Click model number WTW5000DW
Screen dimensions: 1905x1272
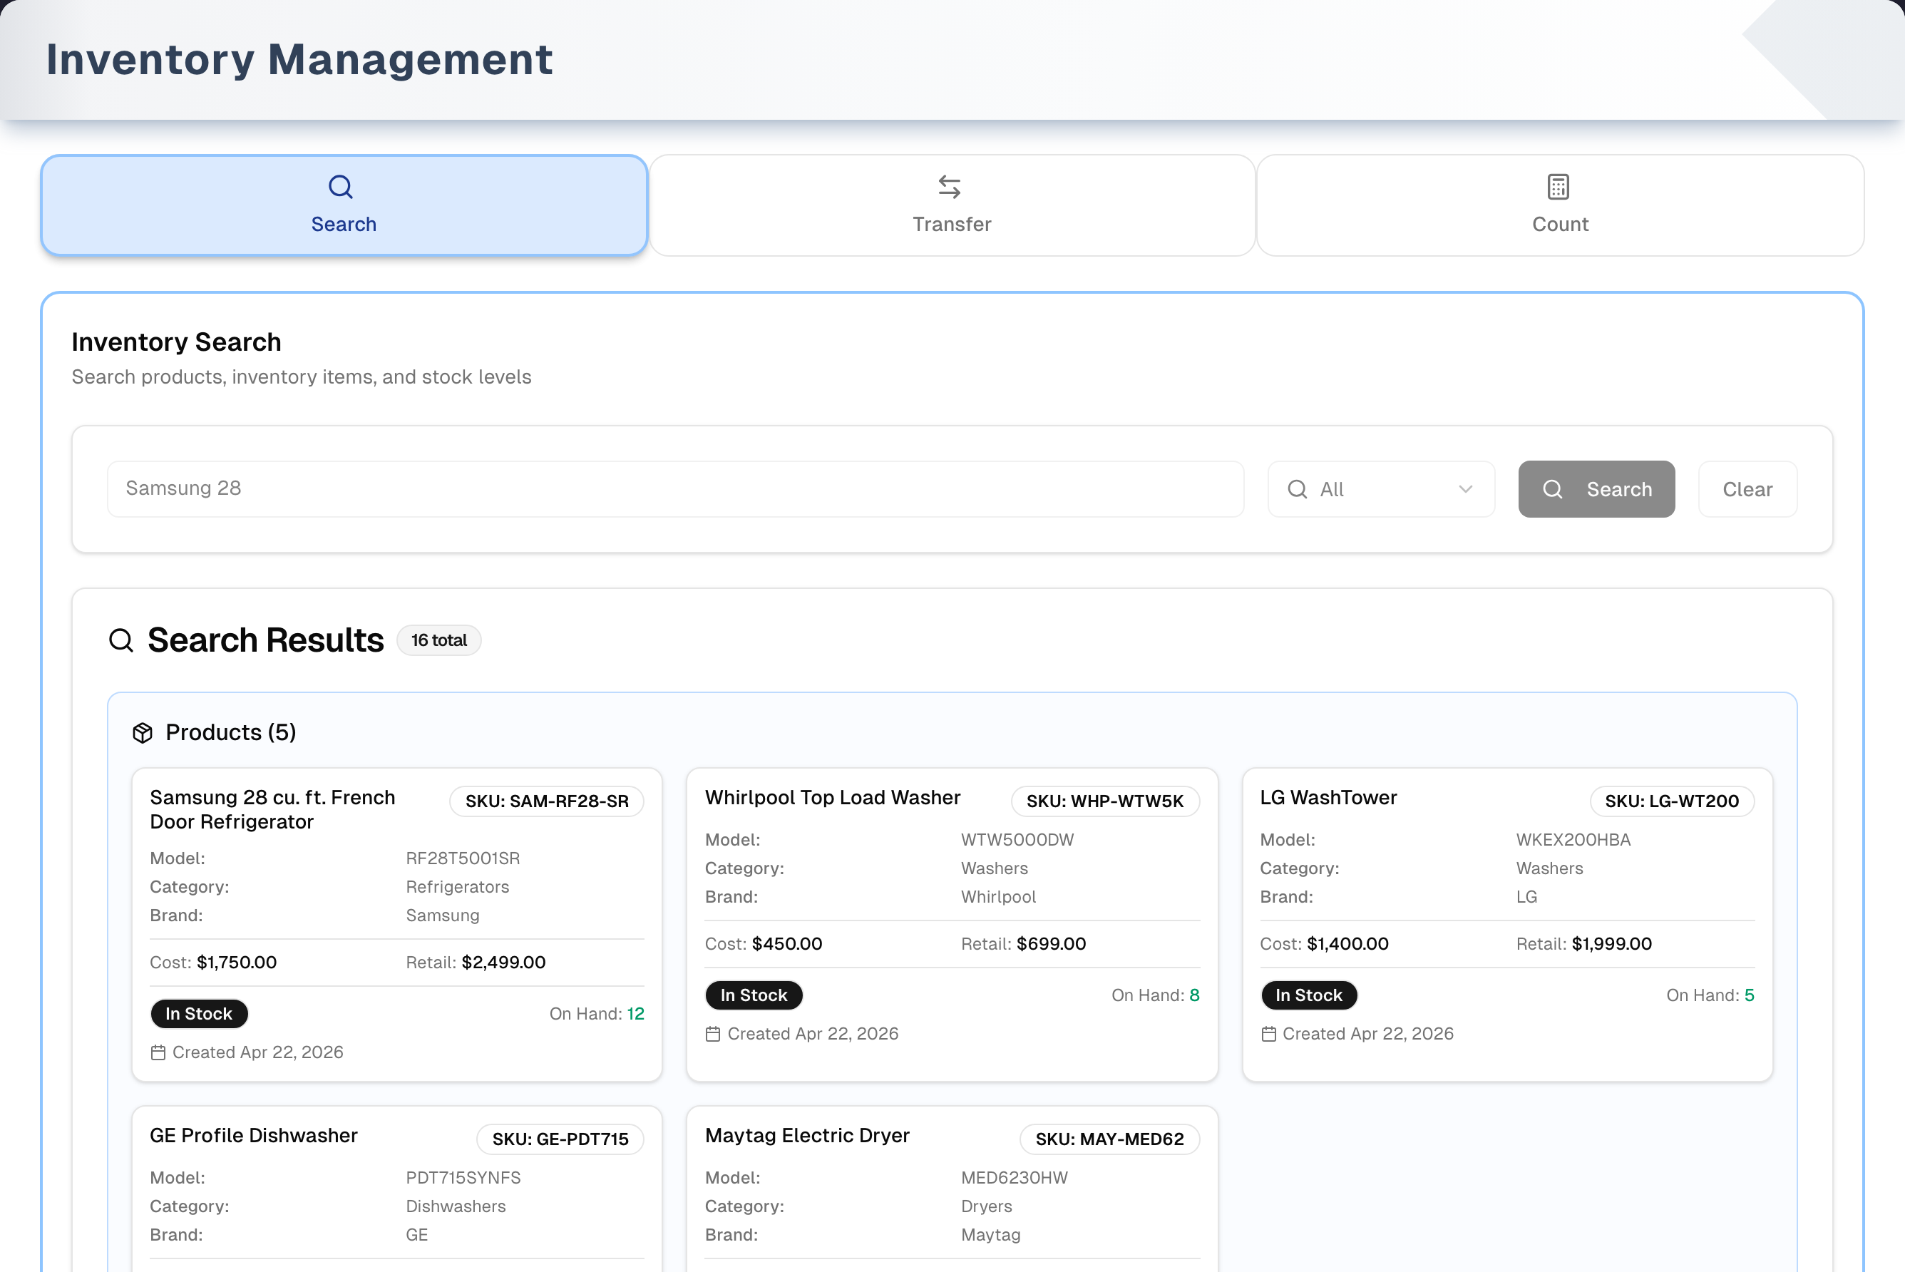pos(1017,840)
